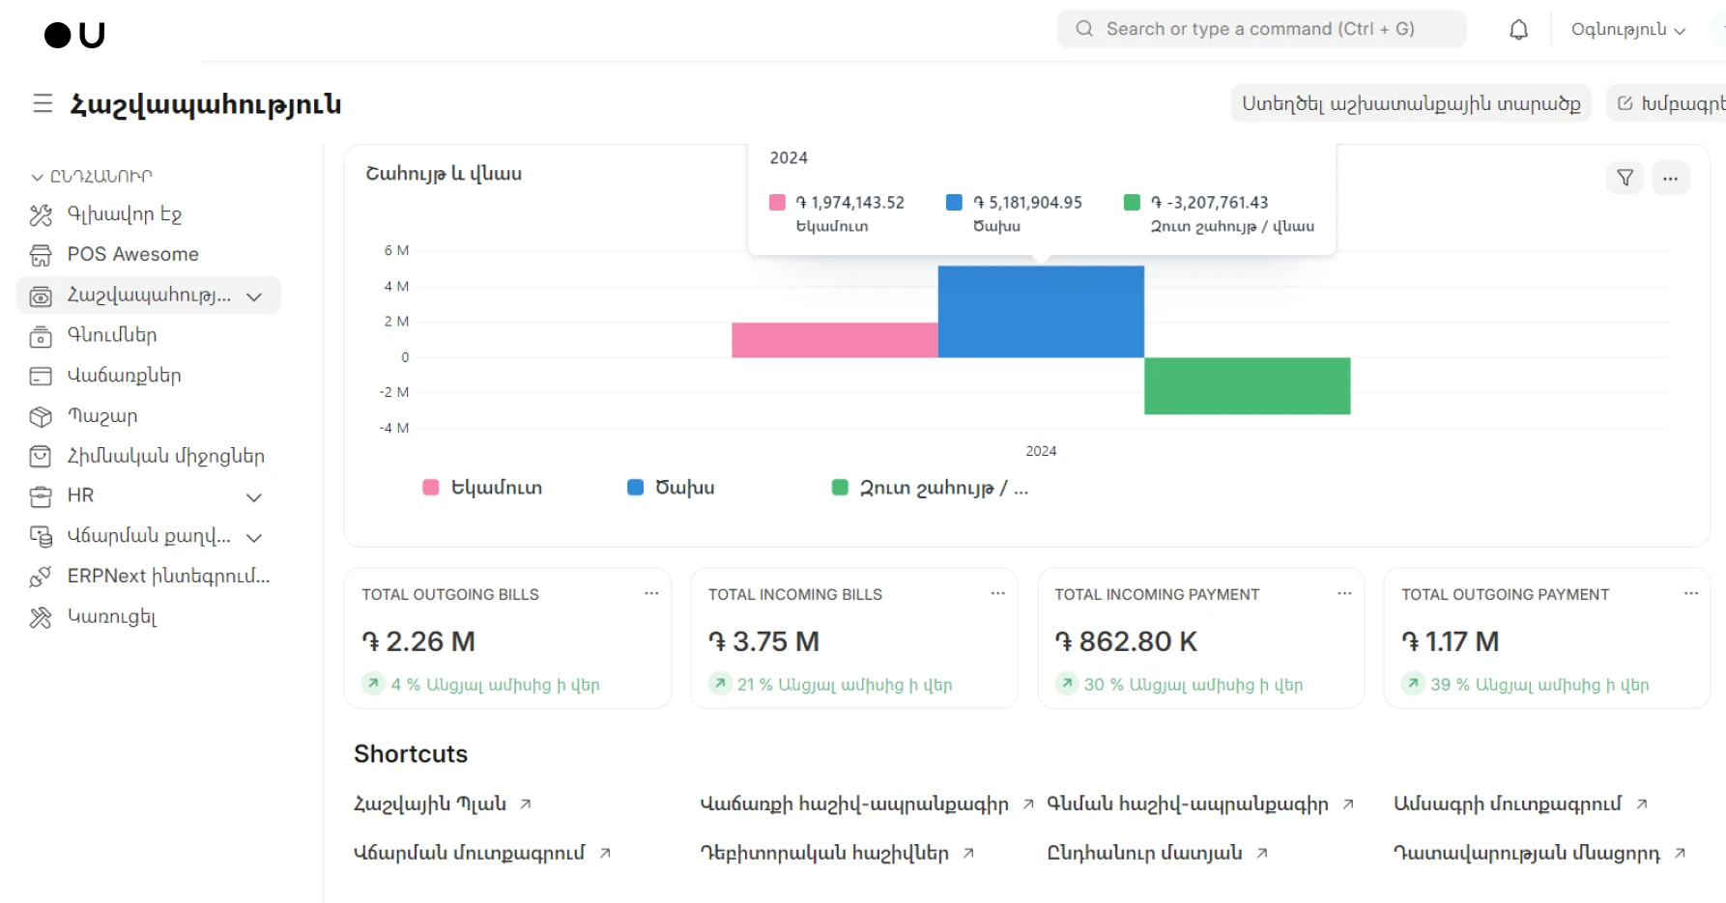
Task: Click the ERPNext integrations plug icon
Action: click(x=41, y=577)
